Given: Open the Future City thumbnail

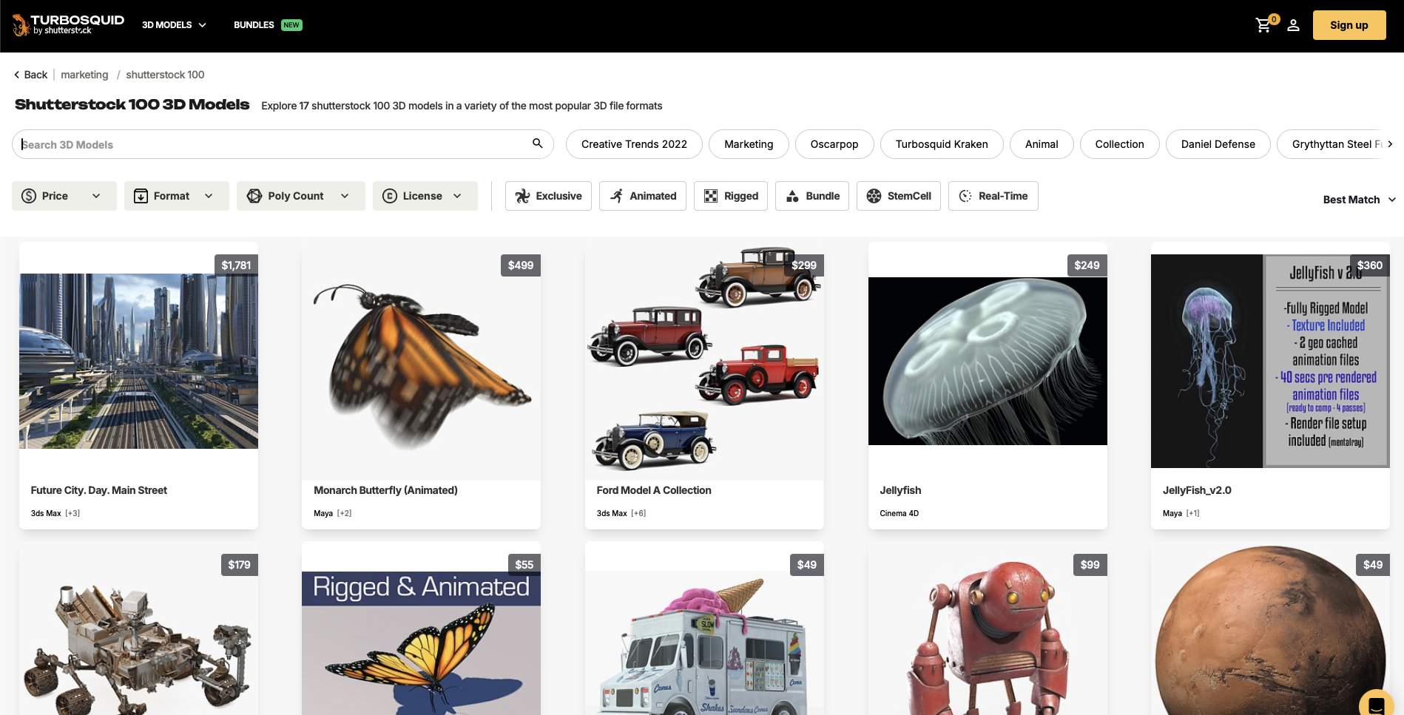Looking at the screenshot, I should click(138, 361).
